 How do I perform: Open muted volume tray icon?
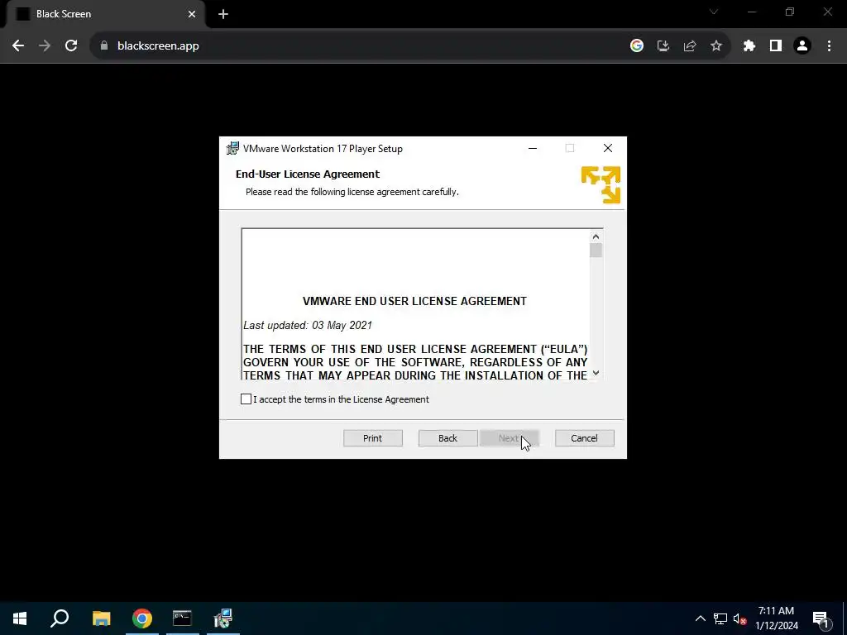click(740, 618)
